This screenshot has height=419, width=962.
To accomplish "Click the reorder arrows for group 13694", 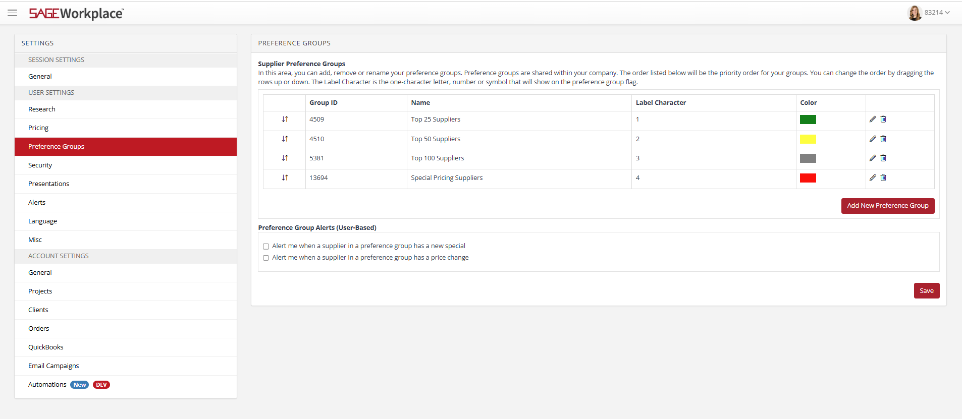I will [285, 178].
